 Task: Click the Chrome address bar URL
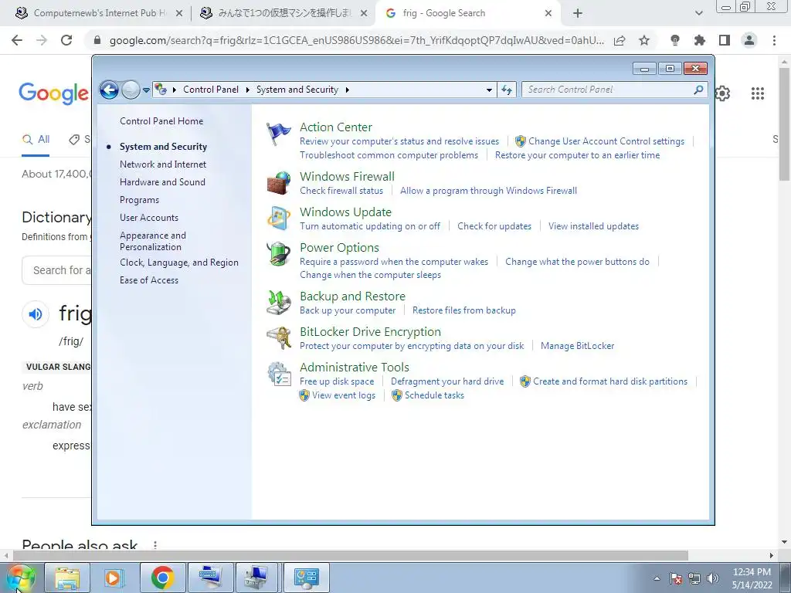(356, 40)
